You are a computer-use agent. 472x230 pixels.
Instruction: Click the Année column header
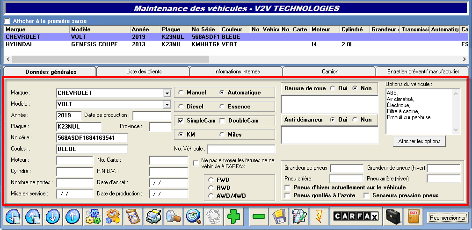point(145,29)
